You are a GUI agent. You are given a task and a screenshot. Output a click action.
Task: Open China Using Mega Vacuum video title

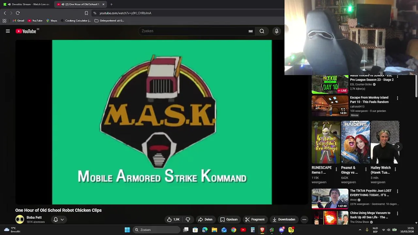pos(370,215)
